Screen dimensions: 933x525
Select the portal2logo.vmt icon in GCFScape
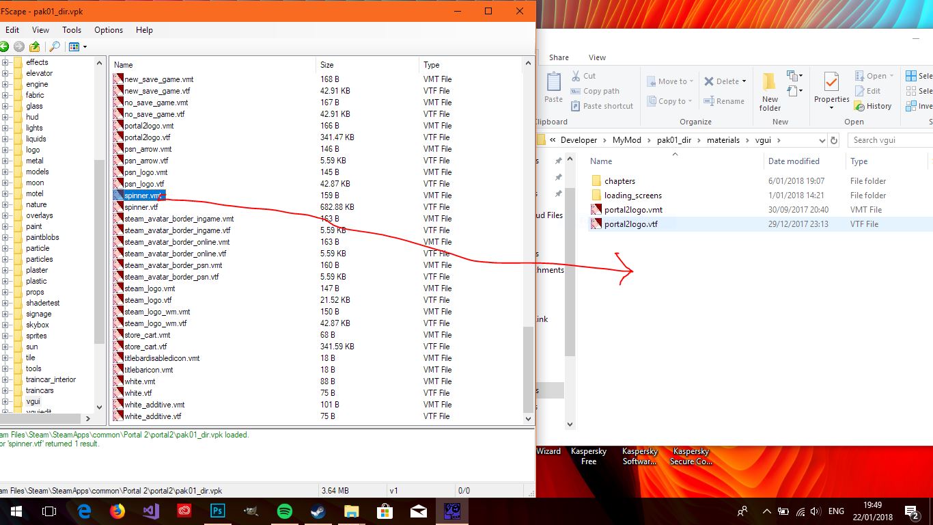click(x=118, y=126)
